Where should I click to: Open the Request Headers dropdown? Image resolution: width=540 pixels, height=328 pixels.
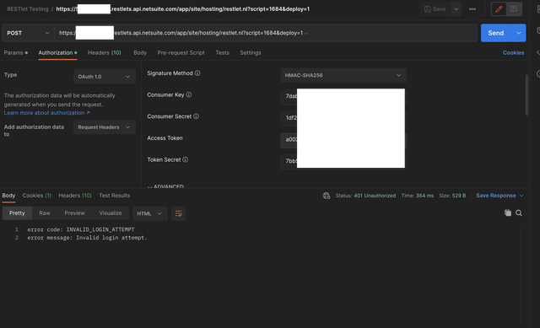[105, 127]
